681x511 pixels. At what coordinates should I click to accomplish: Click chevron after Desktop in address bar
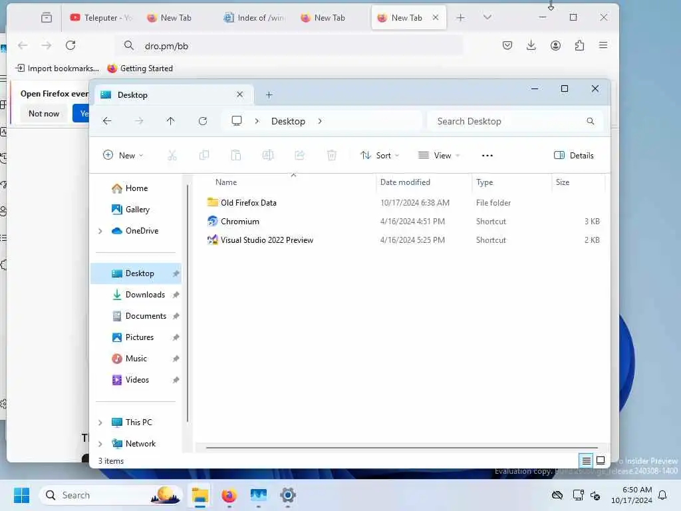pyautogui.click(x=320, y=121)
